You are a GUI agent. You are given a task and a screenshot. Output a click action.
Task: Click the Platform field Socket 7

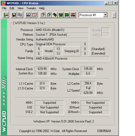pos(62,35)
